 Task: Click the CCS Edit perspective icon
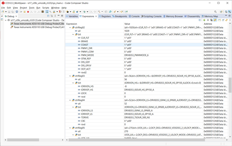click(x=226, y=12)
